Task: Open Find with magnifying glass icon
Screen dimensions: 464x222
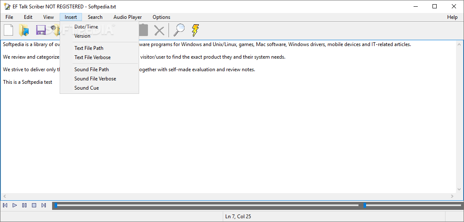Action: click(x=179, y=30)
